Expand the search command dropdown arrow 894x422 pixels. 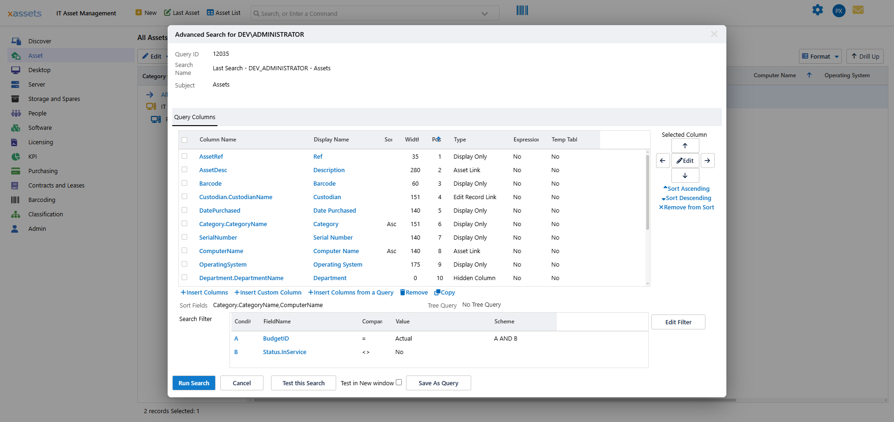pos(485,13)
